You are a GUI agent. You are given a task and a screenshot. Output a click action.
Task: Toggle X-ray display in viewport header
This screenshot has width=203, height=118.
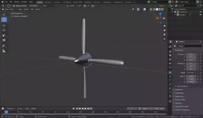(x=151, y=9)
